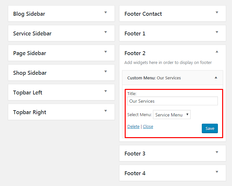Expand Footer 1 widget area arrow

click(217, 32)
